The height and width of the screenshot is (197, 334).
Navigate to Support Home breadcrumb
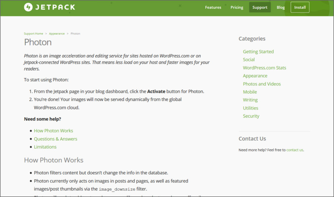tap(33, 33)
